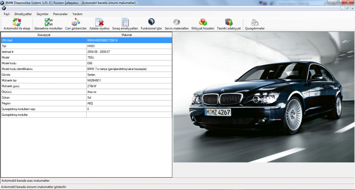355x190 pixels.
Task: Click the BMW logo icon under title bar
Action: tap(4, 8)
